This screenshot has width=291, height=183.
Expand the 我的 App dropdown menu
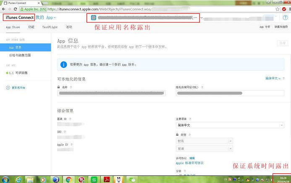point(46,18)
